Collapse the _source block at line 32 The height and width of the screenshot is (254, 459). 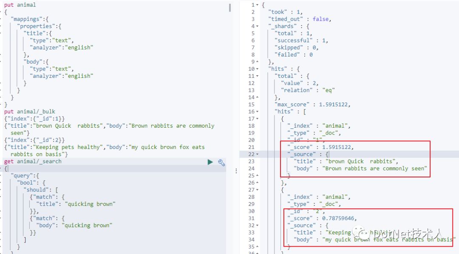(x=257, y=225)
